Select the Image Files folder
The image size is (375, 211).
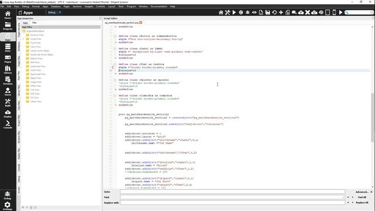[36, 82]
